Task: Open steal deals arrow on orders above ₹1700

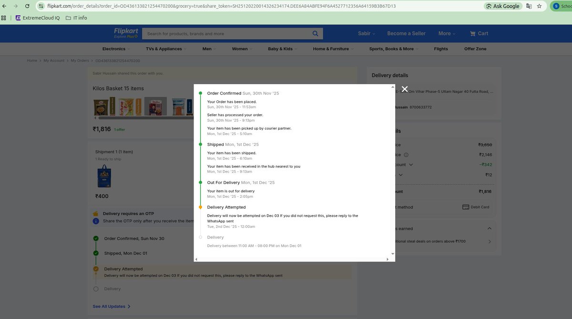Action: tap(490, 242)
